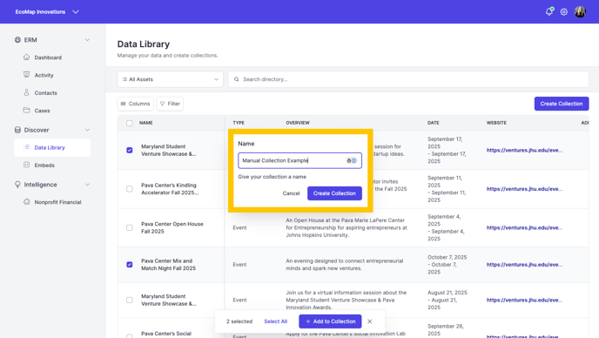This screenshot has height=338, width=599.
Task: Click the Discover database icon
Action: click(x=17, y=130)
